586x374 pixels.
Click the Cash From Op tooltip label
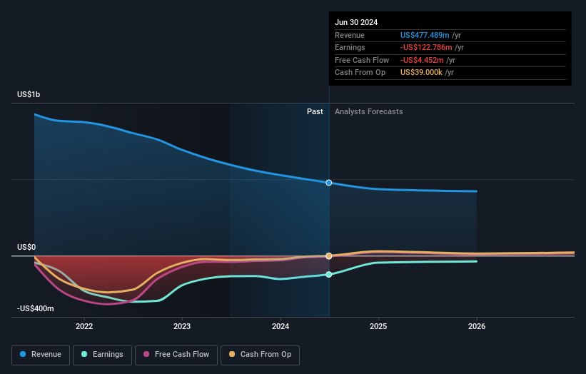point(360,73)
